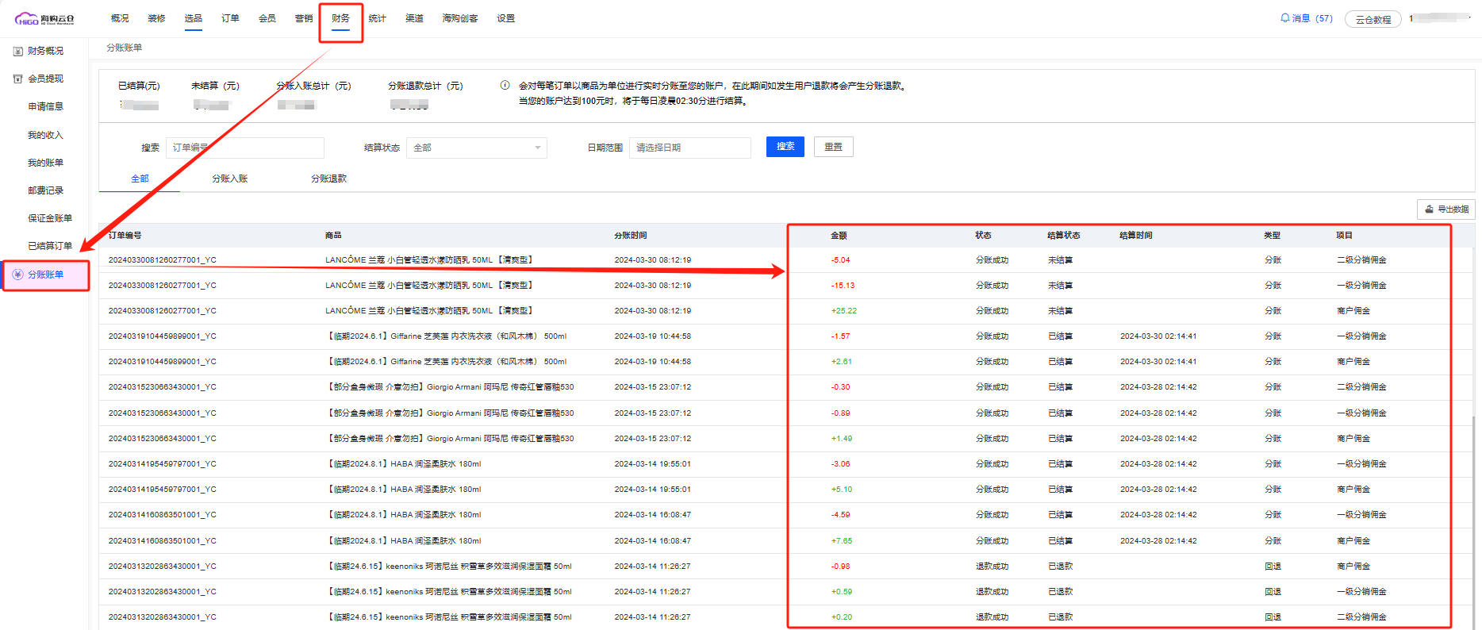Screen dimensions: 1482x630
Task: Open the 统计 top menu
Action: coord(377,18)
